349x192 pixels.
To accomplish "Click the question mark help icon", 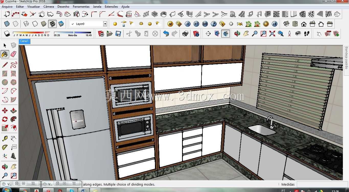I will click(214, 24).
